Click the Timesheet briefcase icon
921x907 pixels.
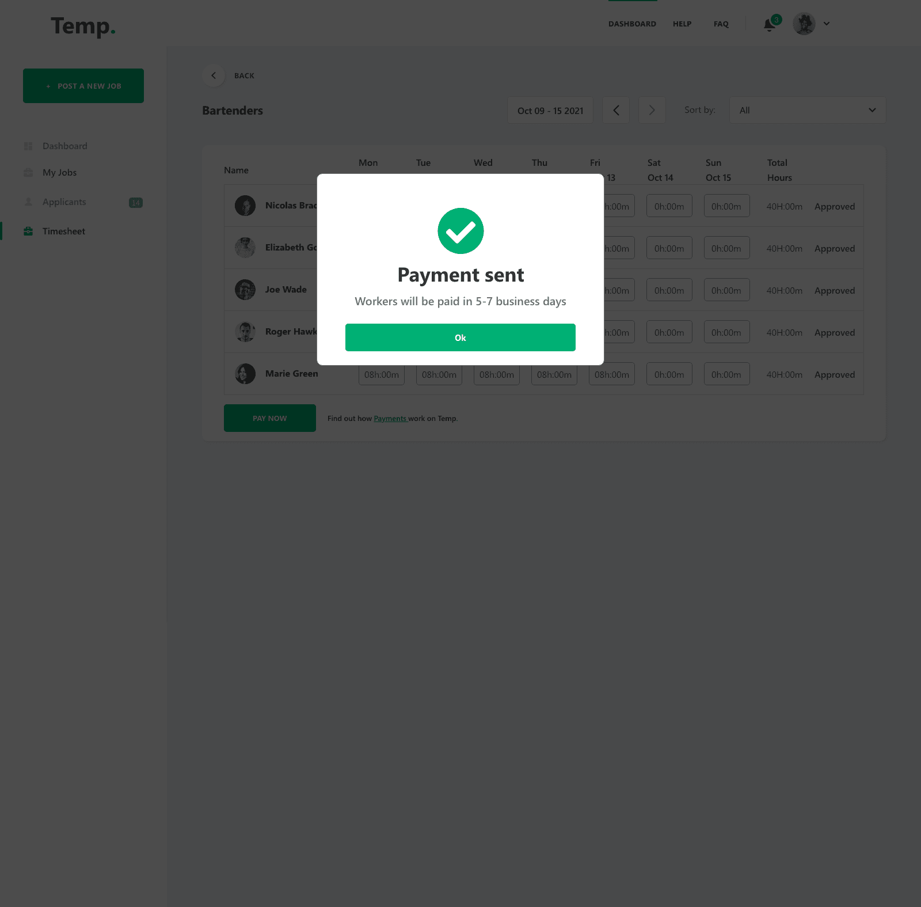click(28, 231)
